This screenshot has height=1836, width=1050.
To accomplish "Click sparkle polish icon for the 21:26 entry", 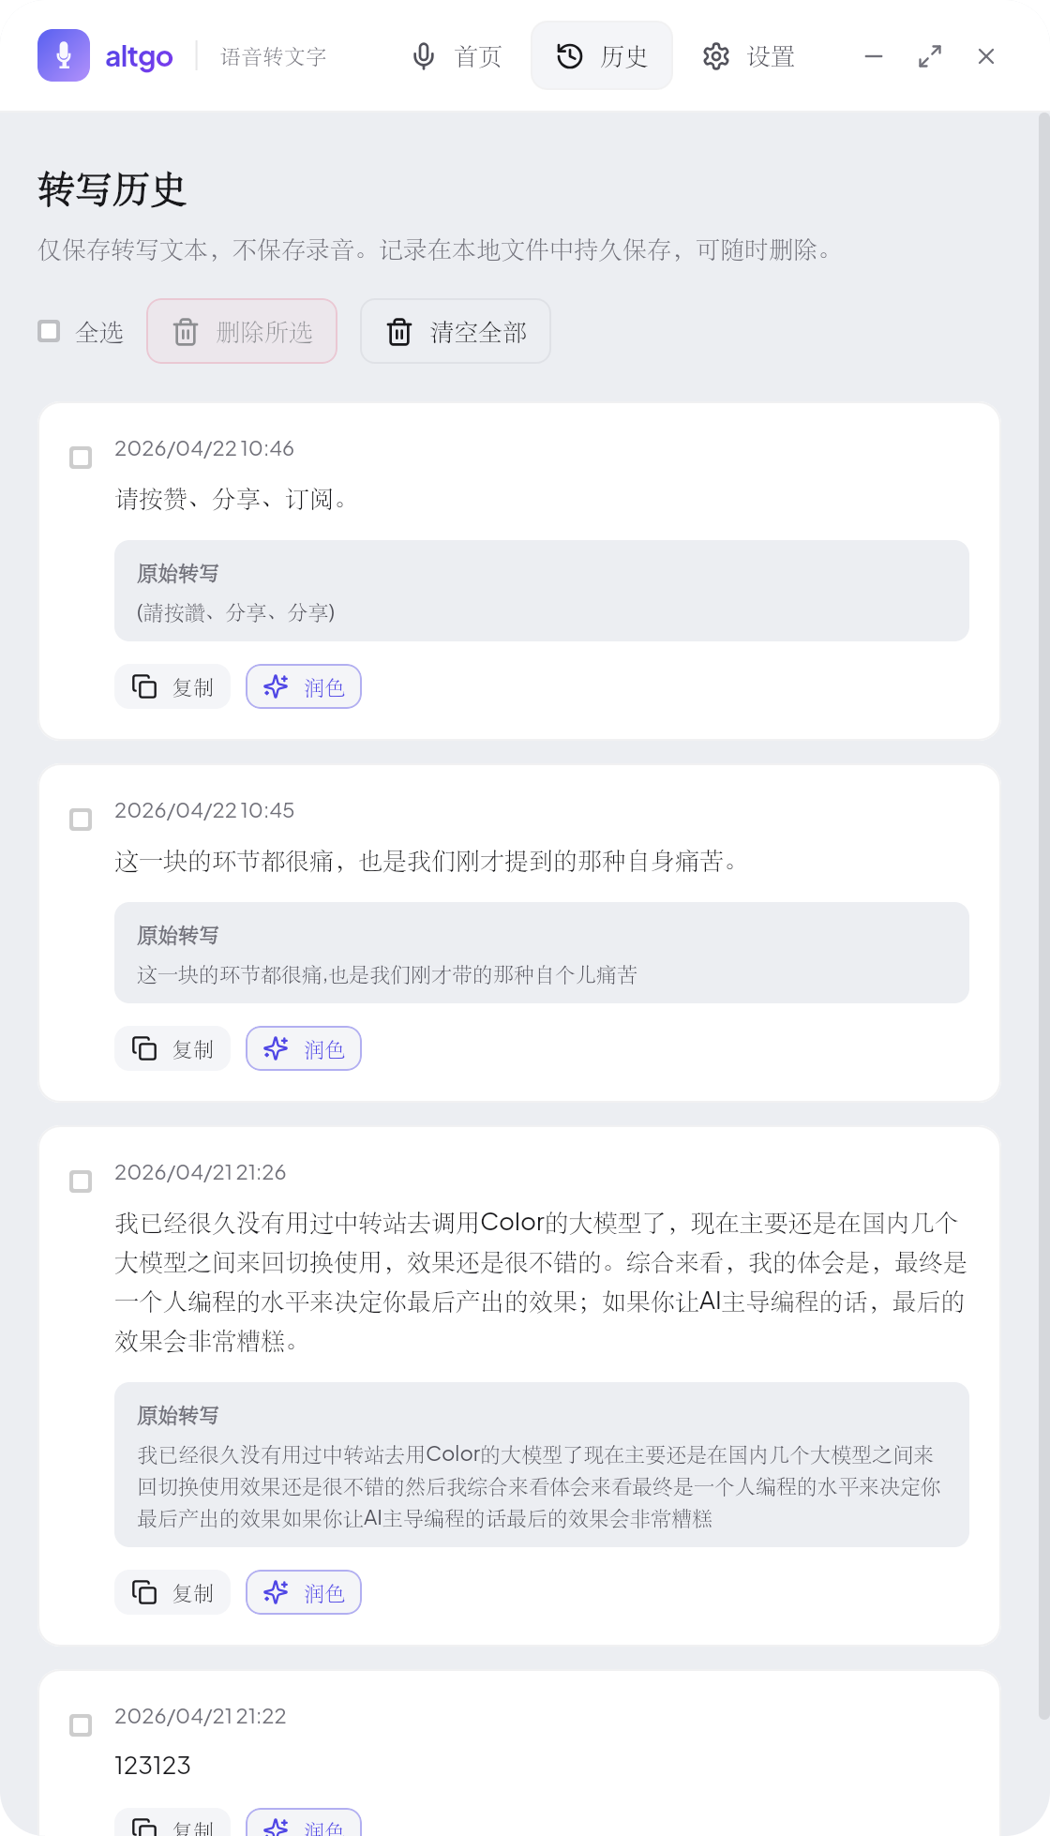I will point(276,1592).
